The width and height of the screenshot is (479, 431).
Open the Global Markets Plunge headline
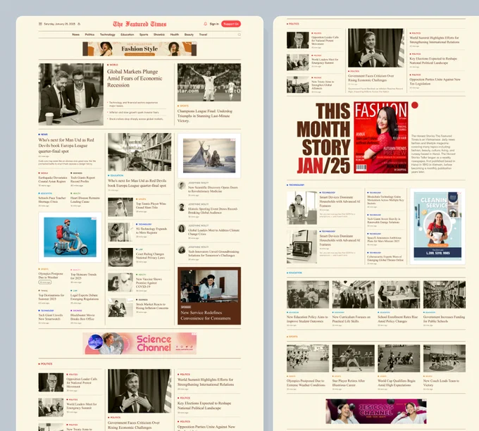135,78
